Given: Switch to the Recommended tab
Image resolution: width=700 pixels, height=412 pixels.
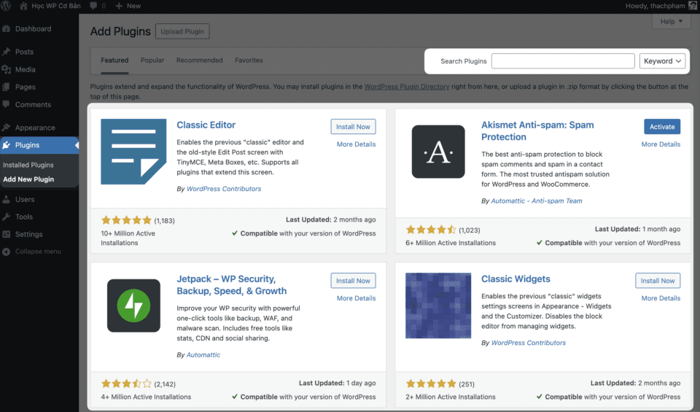Looking at the screenshot, I should 200,61.
